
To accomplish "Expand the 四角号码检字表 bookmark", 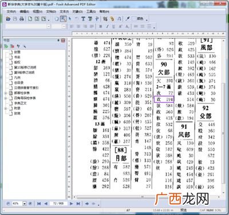I will (6, 98).
